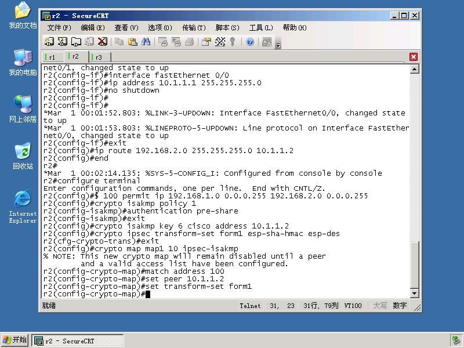Click the line 'set transform-set form1'
Screen dimensions: 464x348
click(x=147, y=287)
